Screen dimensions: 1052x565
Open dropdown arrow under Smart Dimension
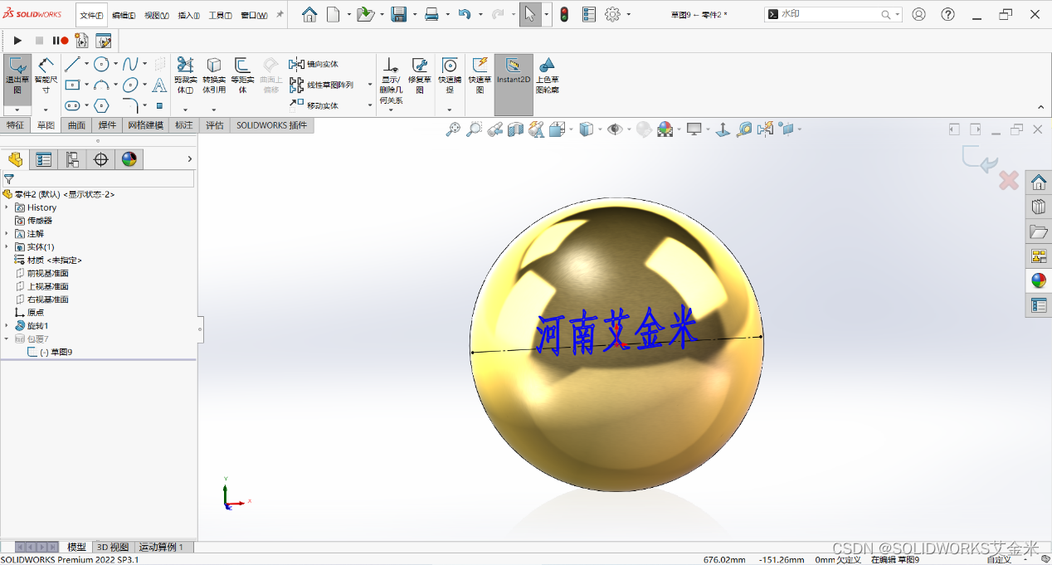pyautogui.click(x=46, y=110)
